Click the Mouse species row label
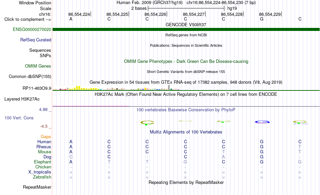 (x=44, y=152)
